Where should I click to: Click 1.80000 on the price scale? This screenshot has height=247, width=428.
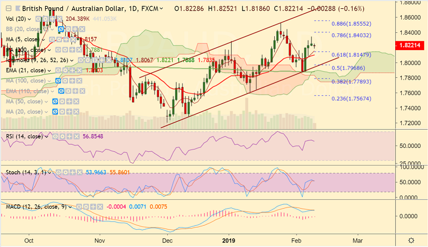click(x=410, y=63)
